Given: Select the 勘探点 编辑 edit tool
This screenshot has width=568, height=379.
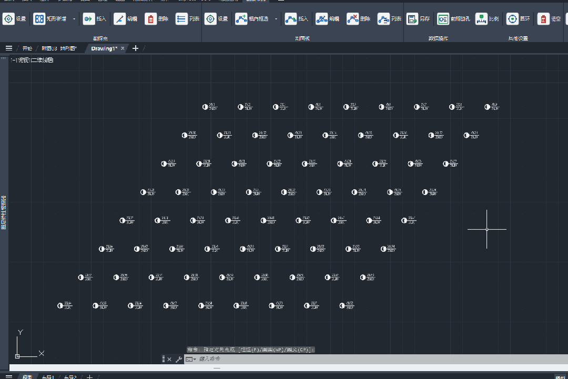Looking at the screenshot, I should pos(125,19).
